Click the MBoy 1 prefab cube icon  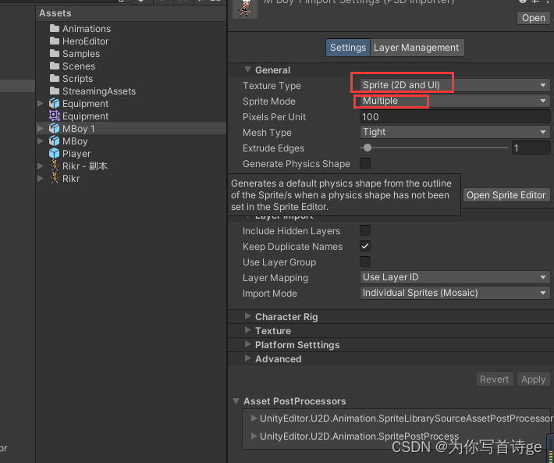click(x=55, y=128)
